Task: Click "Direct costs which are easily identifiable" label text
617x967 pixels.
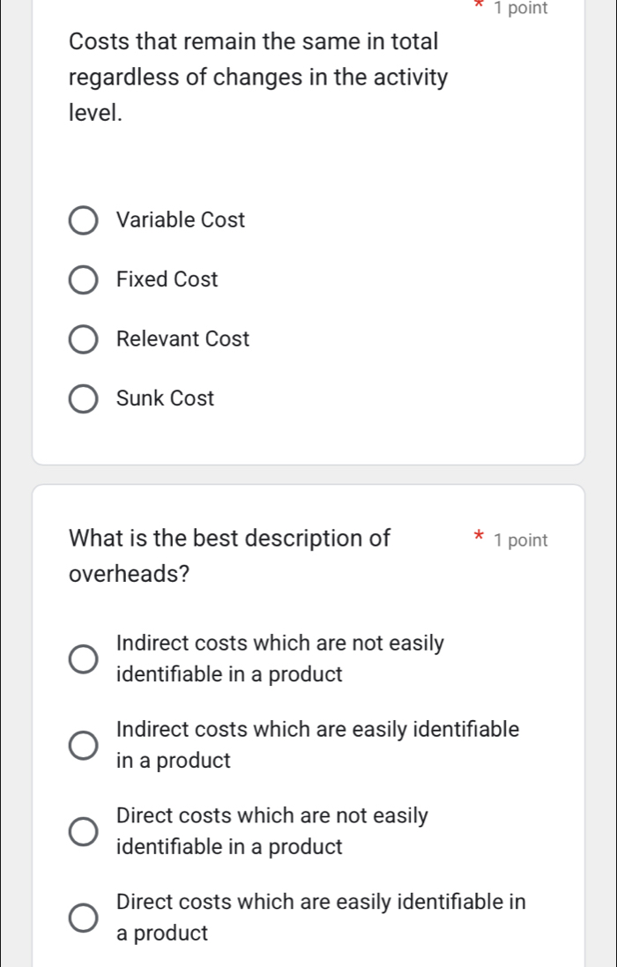Action: coord(321,902)
